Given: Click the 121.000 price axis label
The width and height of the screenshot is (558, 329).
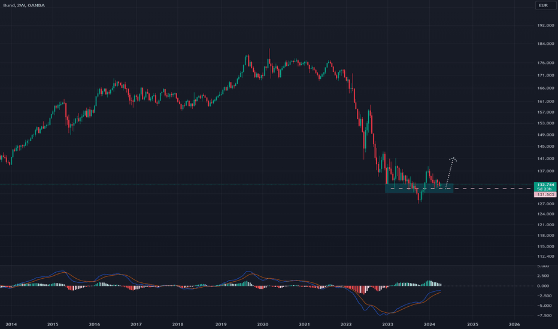Looking at the screenshot, I should [x=545, y=225].
